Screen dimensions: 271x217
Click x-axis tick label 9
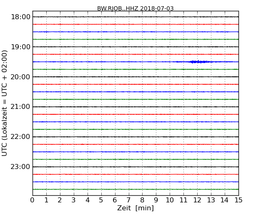(x=156, y=200)
